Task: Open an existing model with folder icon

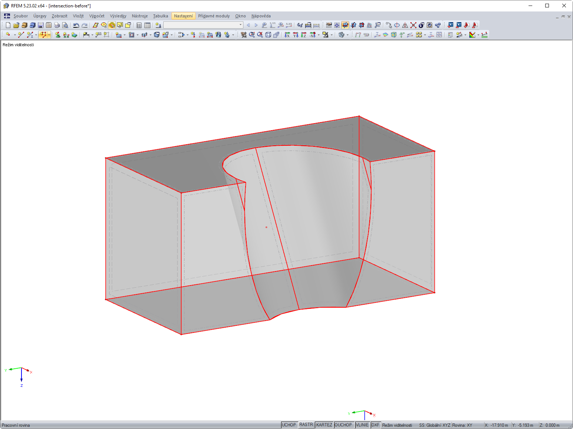Action: pos(16,25)
